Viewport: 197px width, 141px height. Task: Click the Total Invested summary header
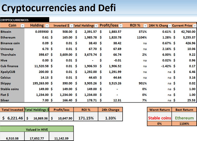[x=12, y=110]
